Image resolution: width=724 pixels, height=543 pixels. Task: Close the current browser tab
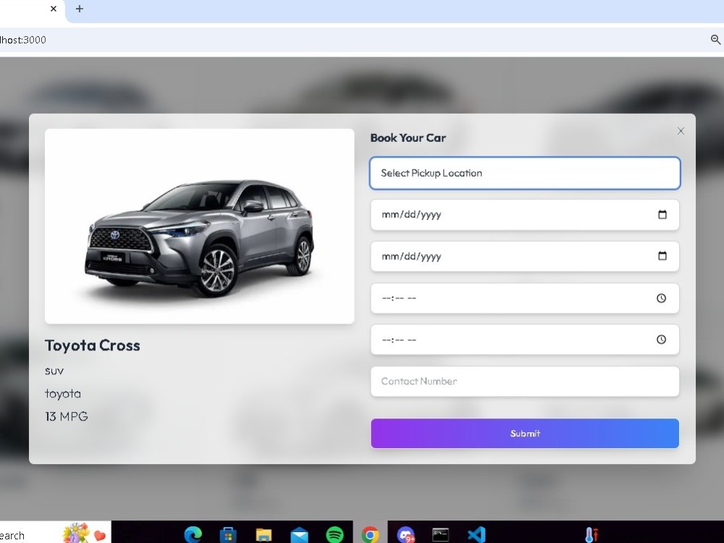pyautogui.click(x=54, y=9)
